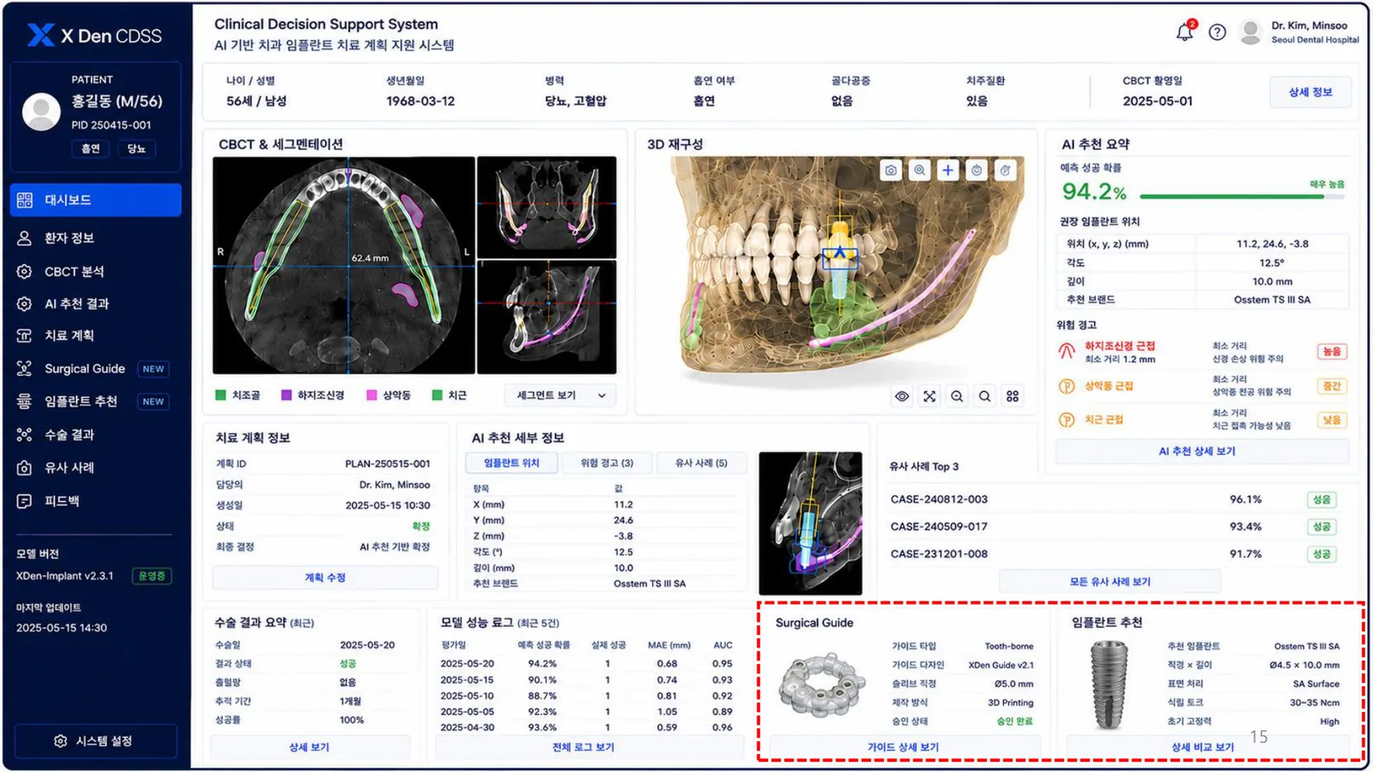
Task: Click the fullscreen expand icon below 3D view
Action: tap(929, 396)
